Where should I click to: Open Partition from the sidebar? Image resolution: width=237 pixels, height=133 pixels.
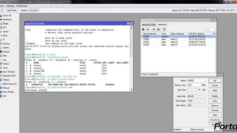[6, 80]
